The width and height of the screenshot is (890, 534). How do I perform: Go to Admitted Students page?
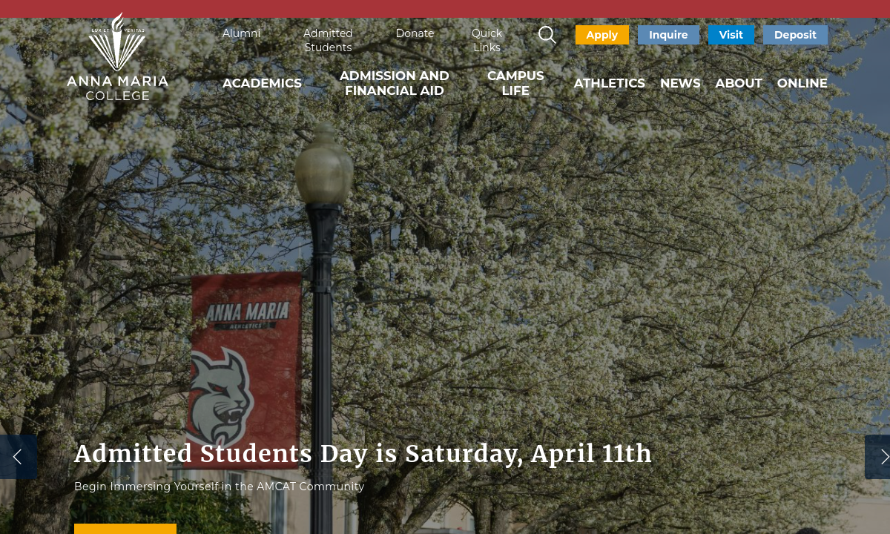click(x=328, y=41)
